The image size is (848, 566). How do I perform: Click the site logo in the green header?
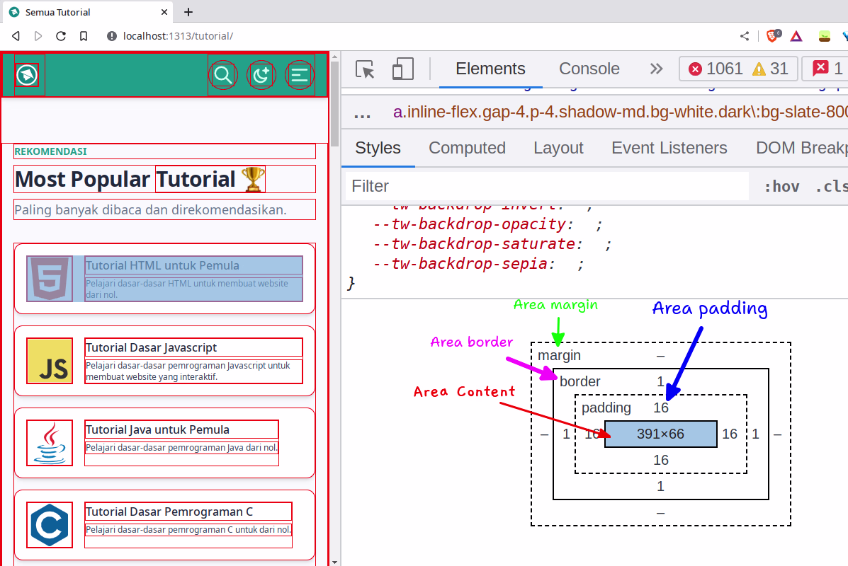28,74
